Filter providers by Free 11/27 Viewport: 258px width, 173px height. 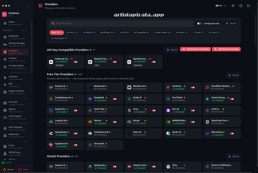coord(73,32)
